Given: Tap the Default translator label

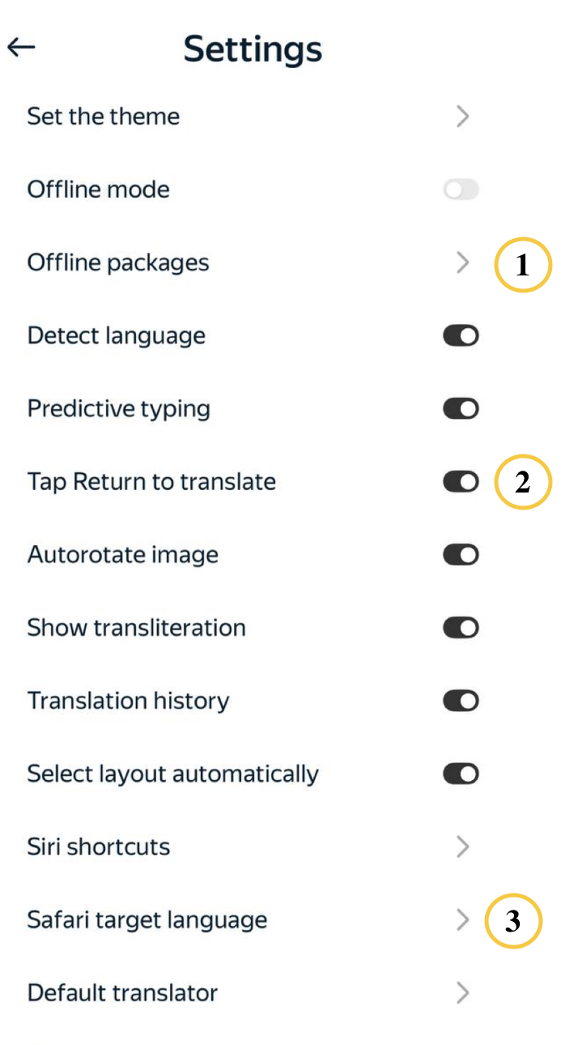Looking at the screenshot, I should point(122,992).
